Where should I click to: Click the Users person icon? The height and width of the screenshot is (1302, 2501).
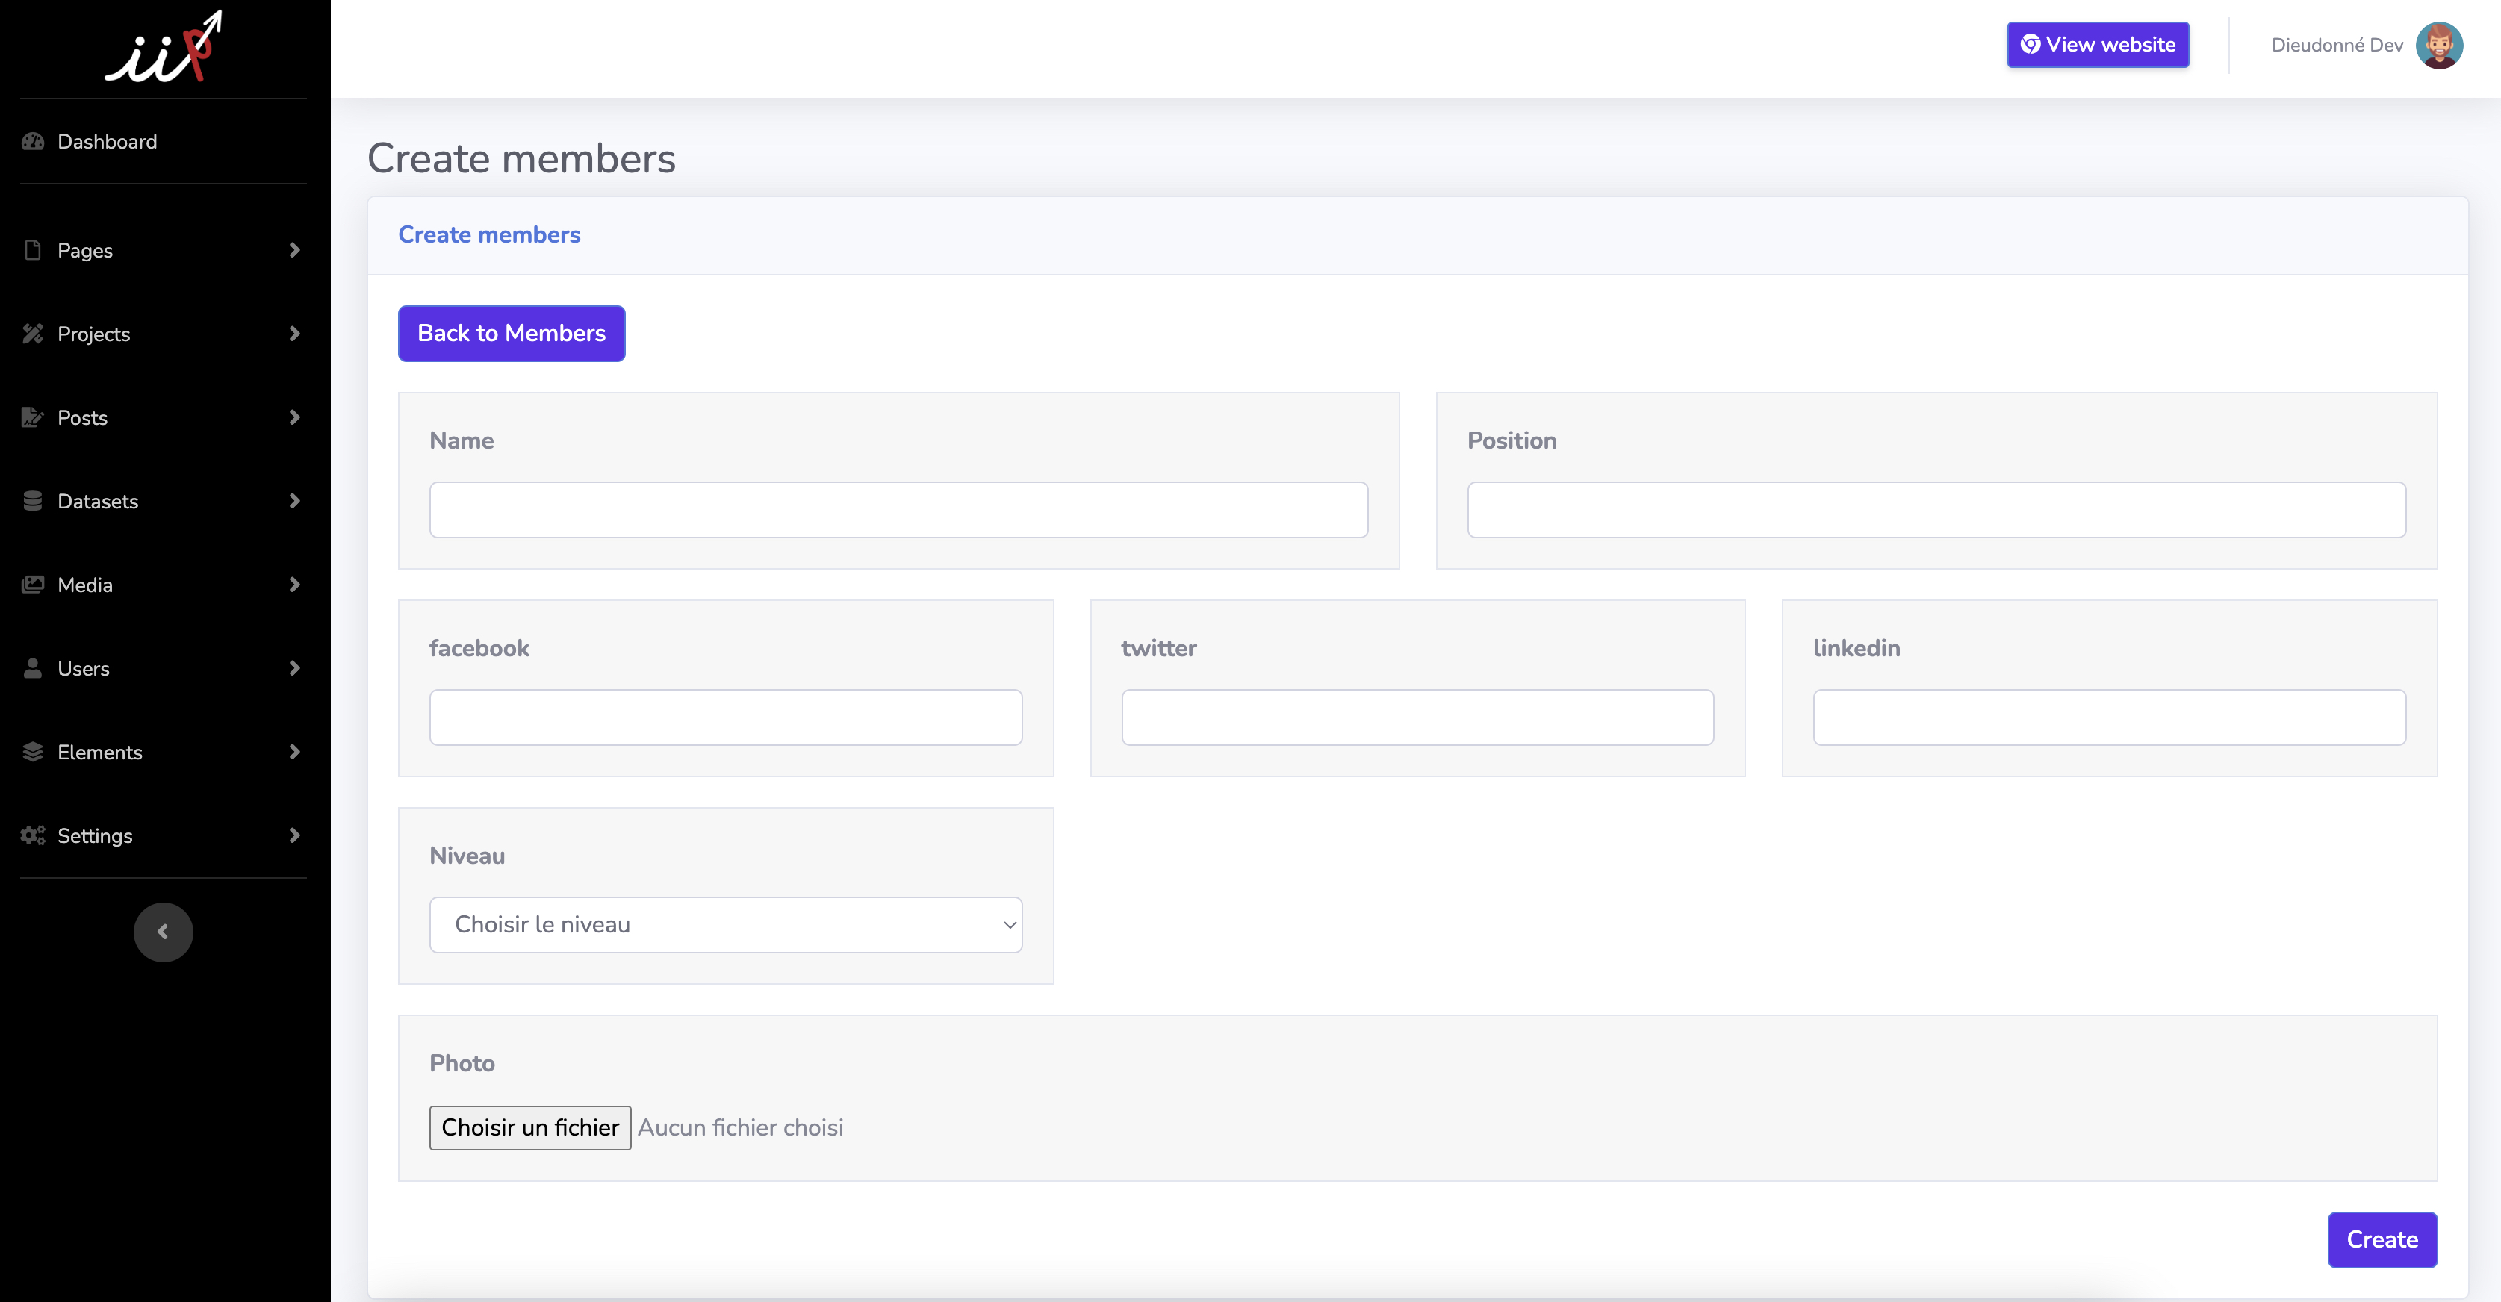[33, 668]
